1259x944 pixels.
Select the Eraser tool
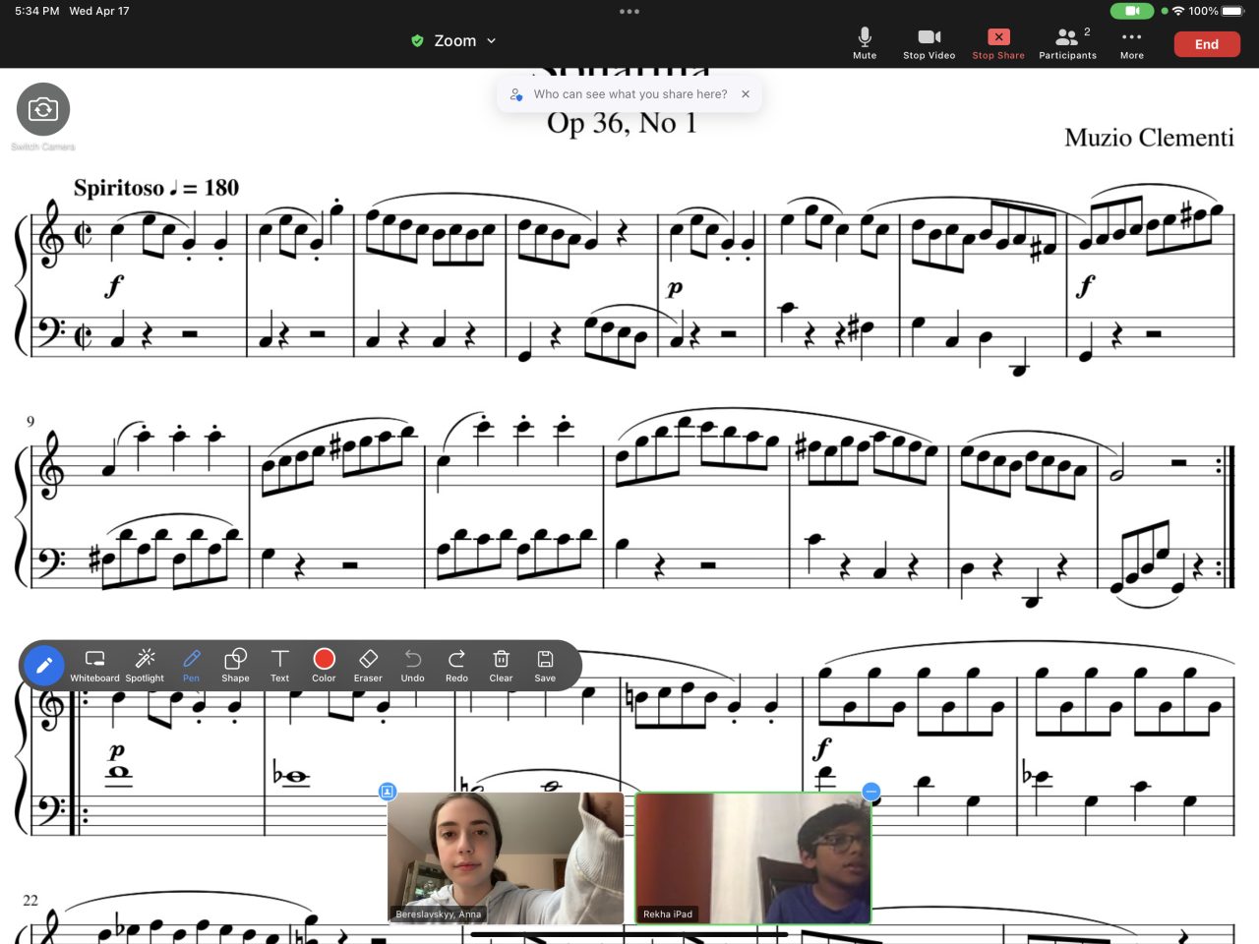pos(368,666)
